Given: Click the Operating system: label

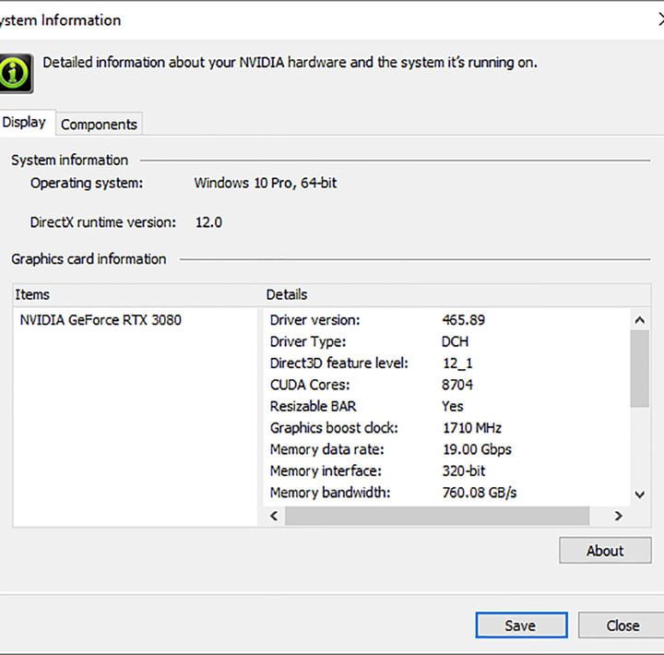Looking at the screenshot, I should (87, 183).
